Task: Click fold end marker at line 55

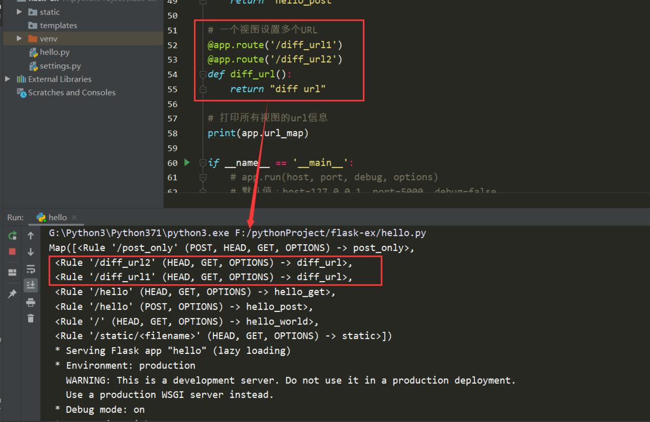Action: coord(203,89)
